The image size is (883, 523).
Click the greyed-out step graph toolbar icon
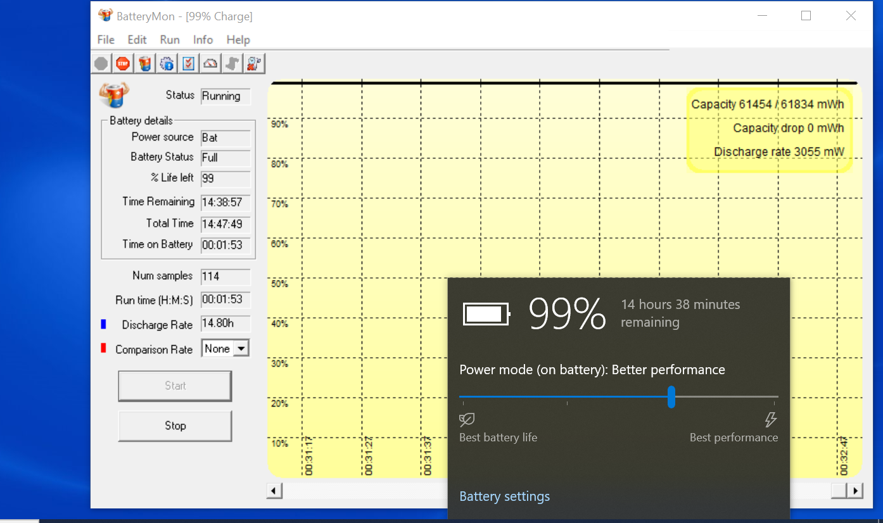232,63
